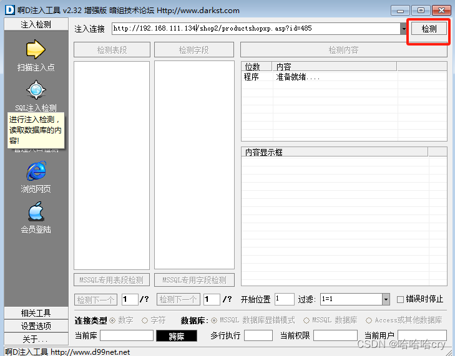Expand the injection URL dropdown arrow
The width and height of the screenshot is (455, 356).
404,29
